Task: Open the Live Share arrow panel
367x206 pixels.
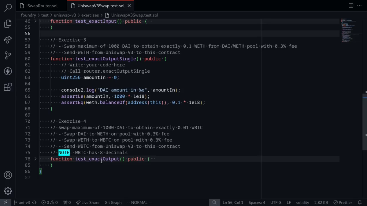Action: pos(8,39)
